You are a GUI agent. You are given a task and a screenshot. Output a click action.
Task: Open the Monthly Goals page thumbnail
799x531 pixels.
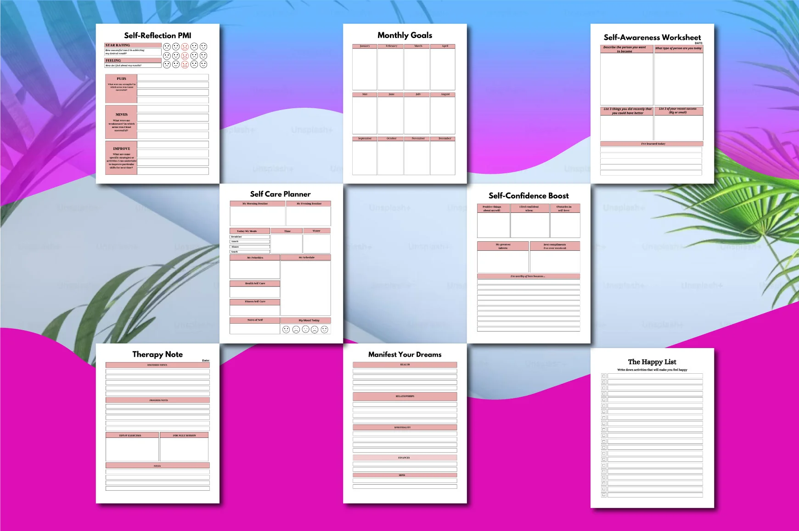(x=405, y=104)
